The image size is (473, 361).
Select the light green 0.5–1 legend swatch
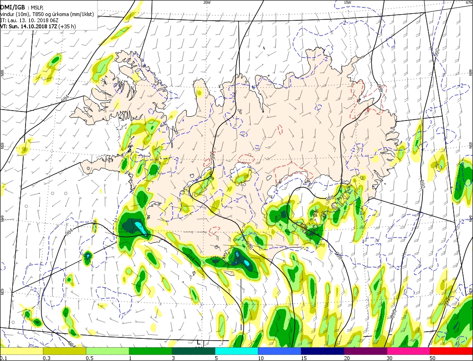point(108,351)
